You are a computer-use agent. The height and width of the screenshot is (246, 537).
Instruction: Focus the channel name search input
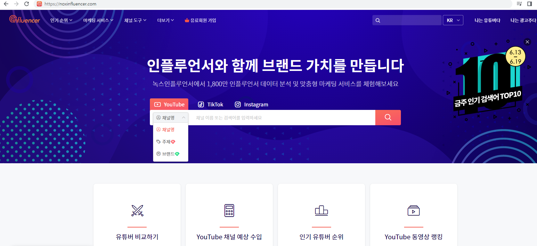coord(282,118)
